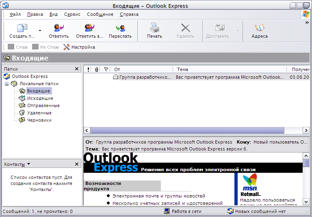Click message list horizontal scrollbar right arrow
The width and height of the screenshot is (312, 217).
(306, 131)
